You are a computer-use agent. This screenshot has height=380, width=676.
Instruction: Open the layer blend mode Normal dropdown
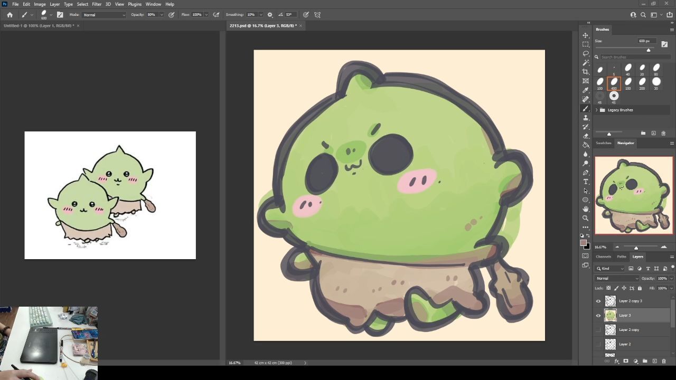[x=617, y=278]
